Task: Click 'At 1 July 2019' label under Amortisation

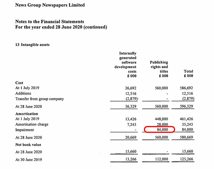Action: 27,119
